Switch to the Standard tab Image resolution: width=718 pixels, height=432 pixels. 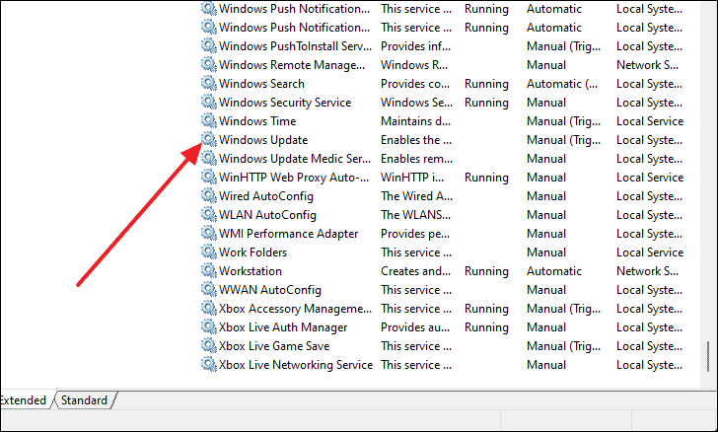click(x=84, y=399)
